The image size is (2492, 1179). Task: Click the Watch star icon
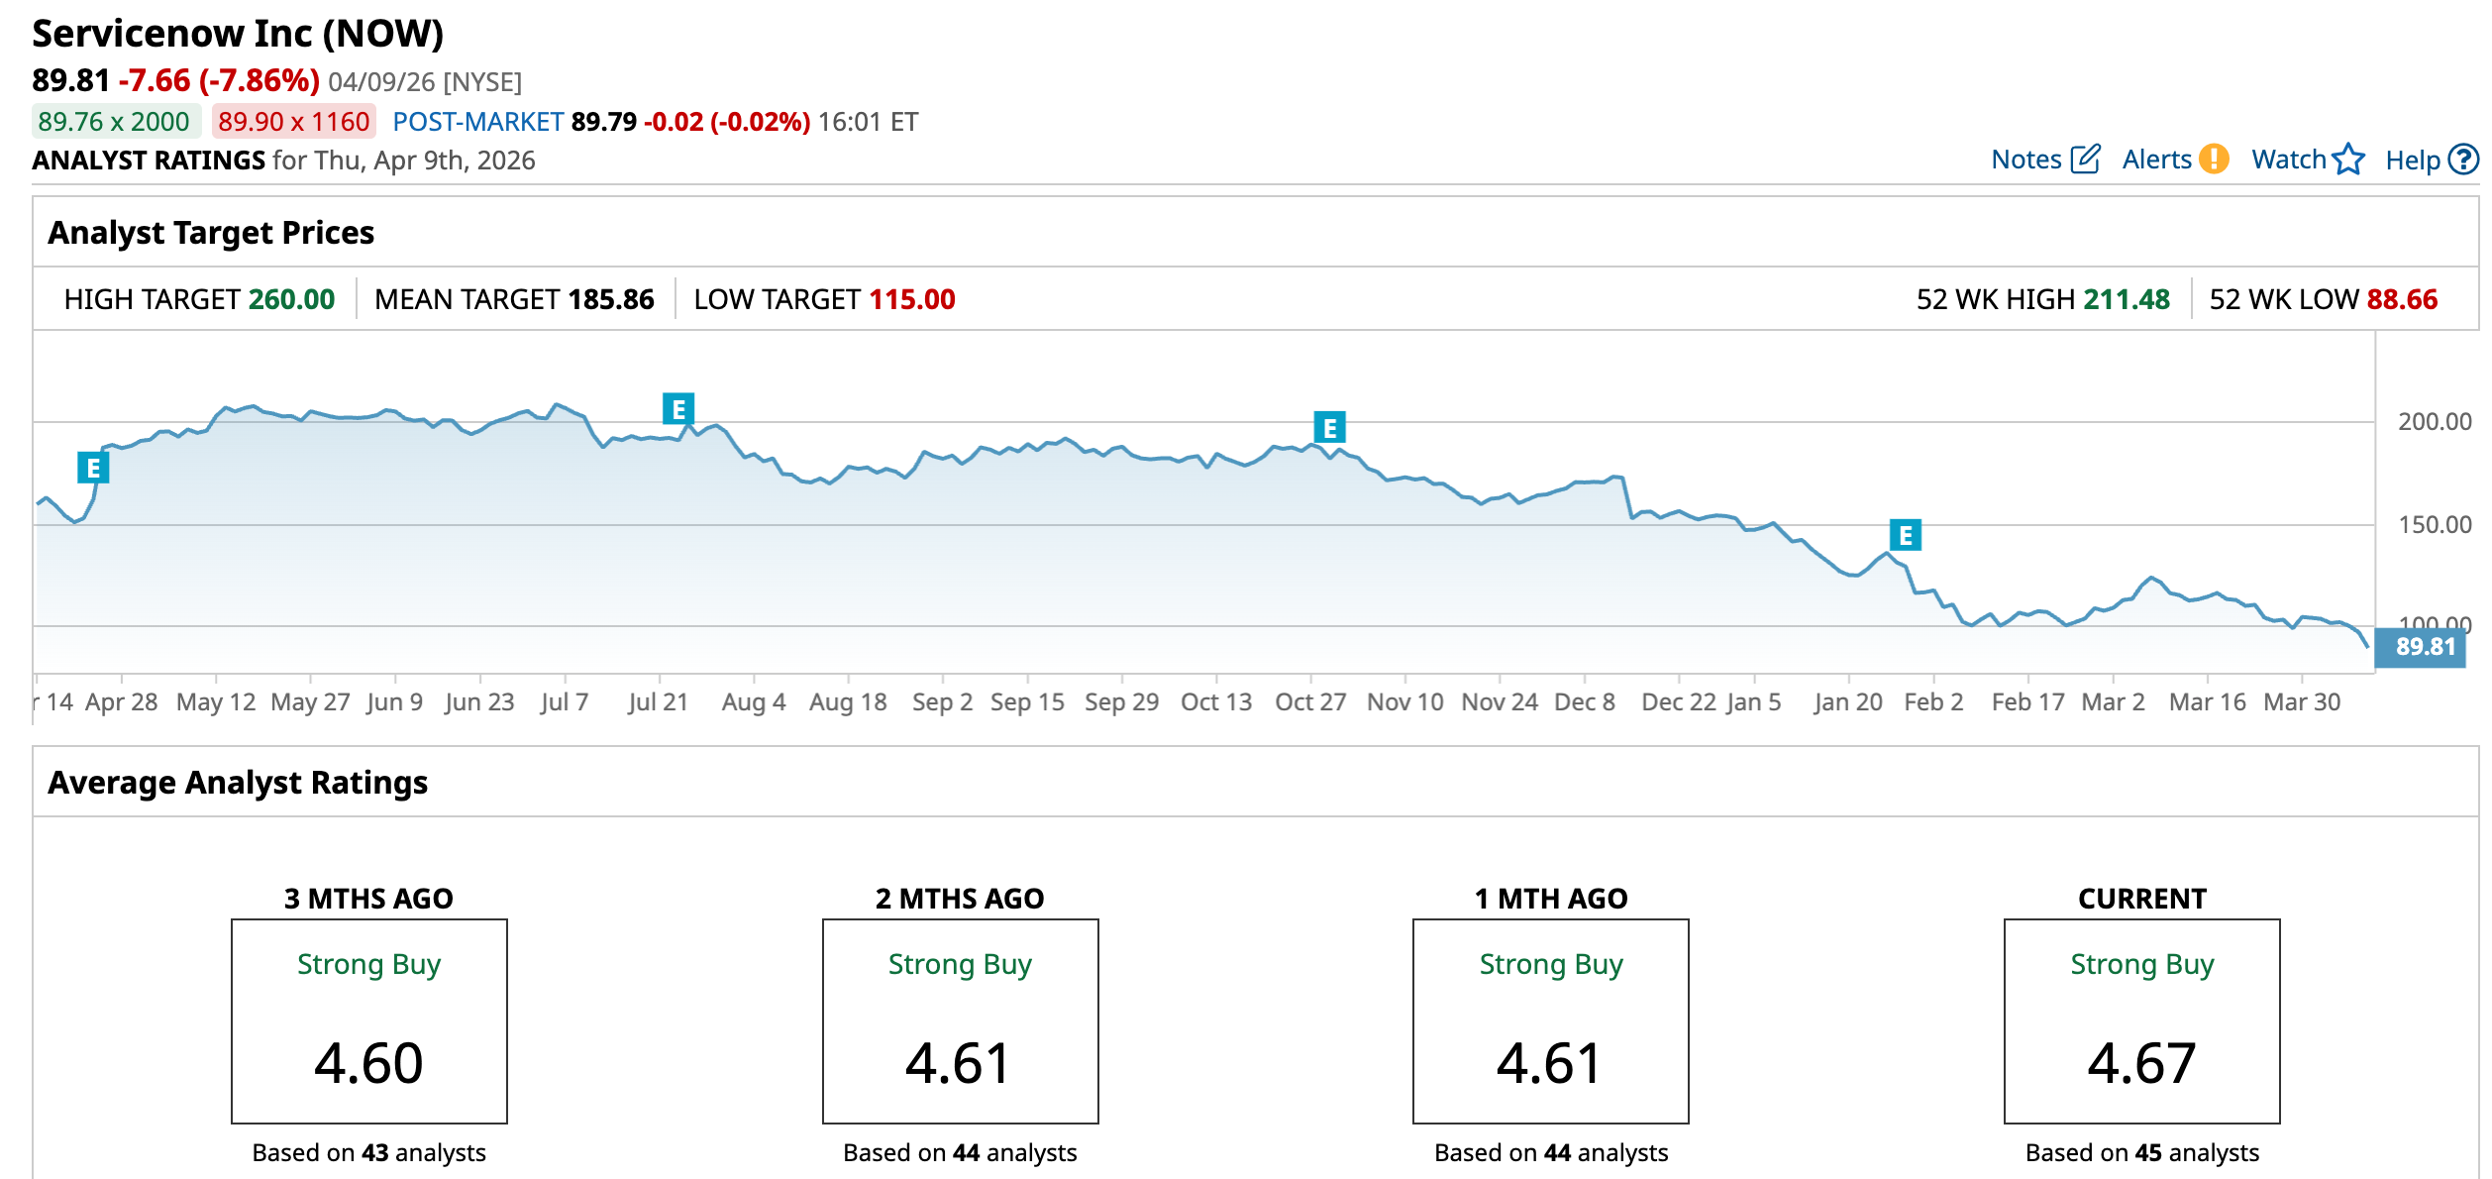click(2347, 160)
